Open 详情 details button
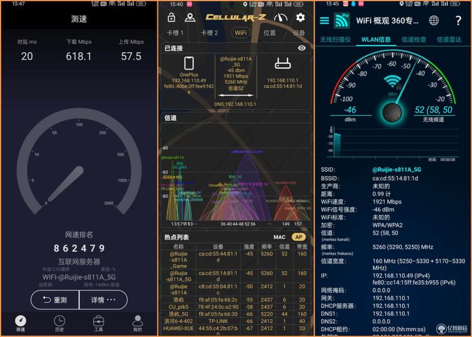472x337 pixels. pos(103,300)
